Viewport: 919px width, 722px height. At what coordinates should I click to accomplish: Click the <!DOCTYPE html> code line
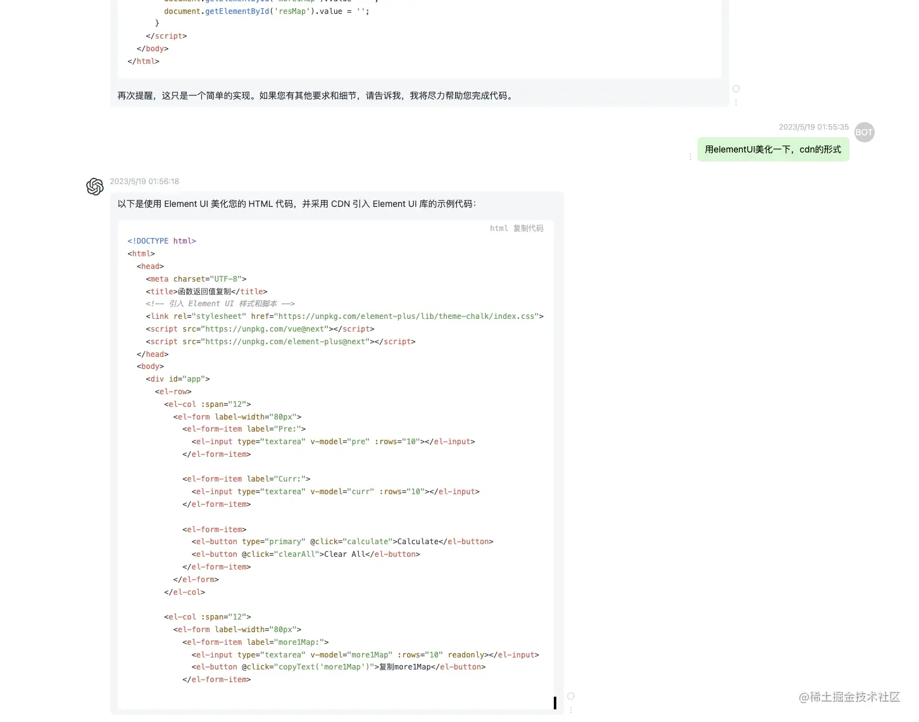tap(161, 241)
